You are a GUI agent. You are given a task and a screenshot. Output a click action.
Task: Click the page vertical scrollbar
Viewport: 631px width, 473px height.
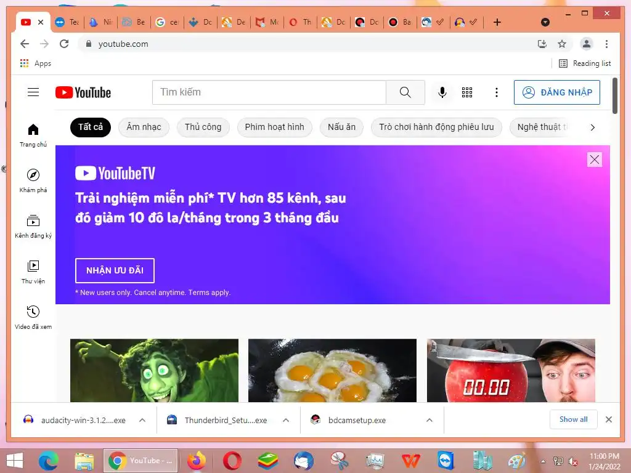[614, 95]
